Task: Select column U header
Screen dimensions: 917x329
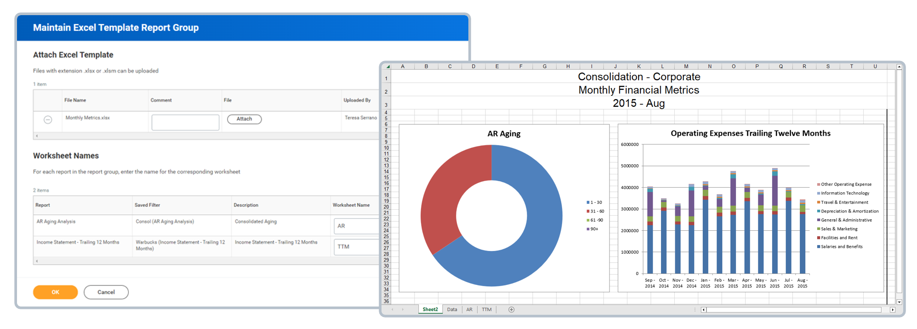Action: click(x=875, y=67)
